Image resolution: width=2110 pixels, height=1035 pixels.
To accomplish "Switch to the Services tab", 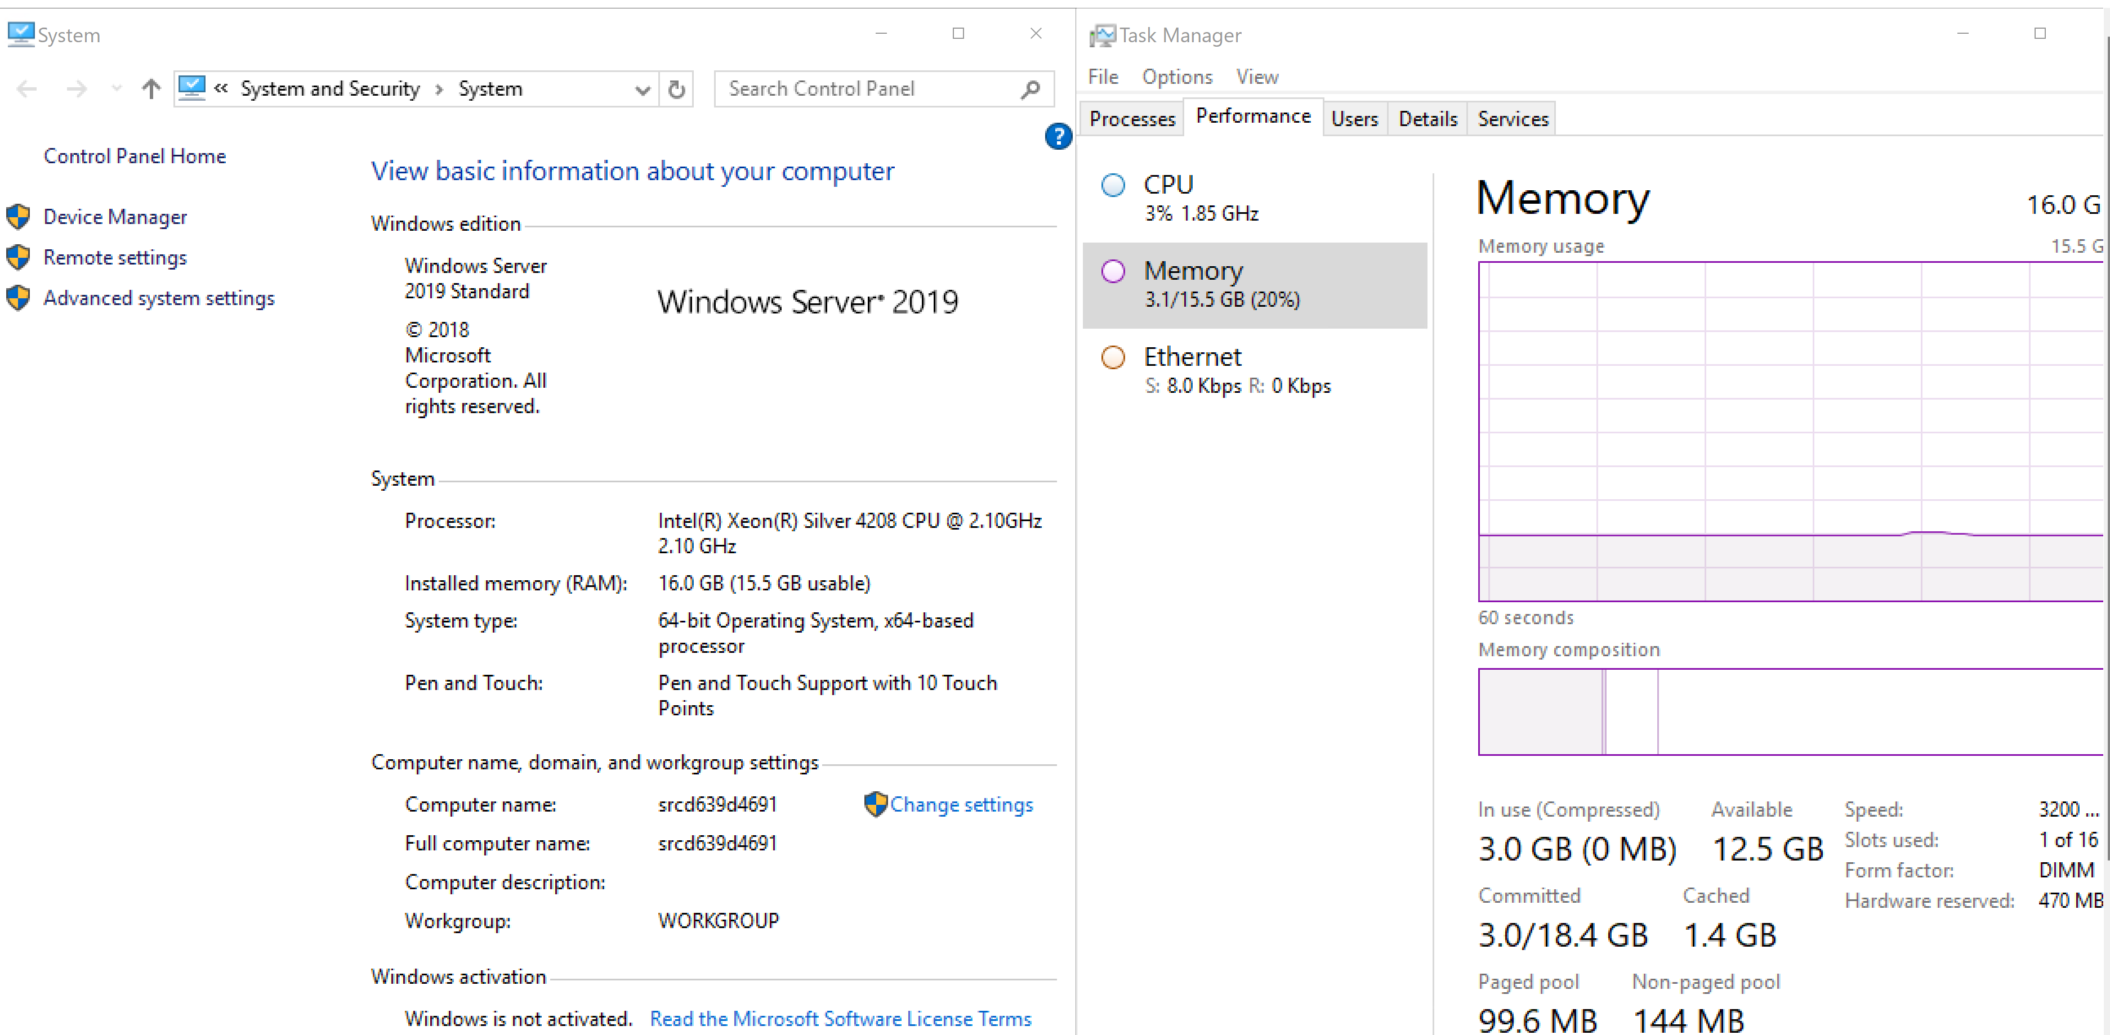I will point(1513,119).
